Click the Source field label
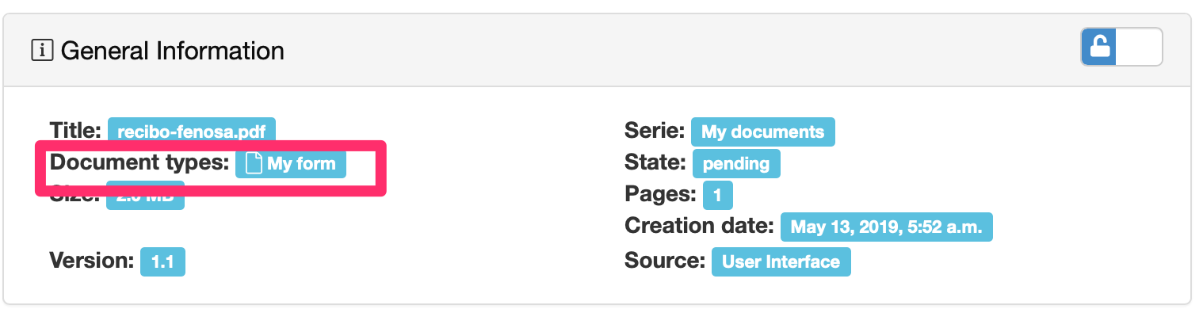Viewport: 1203px width, 309px height. tap(665, 260)
